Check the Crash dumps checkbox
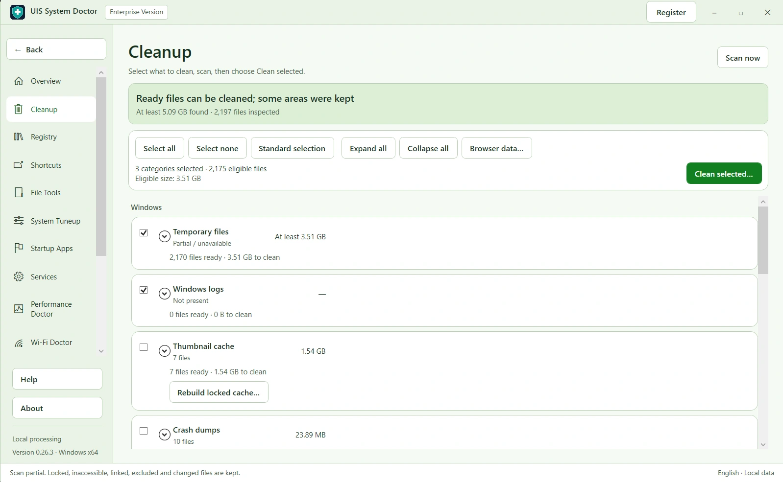Viewport: 783px width, 482px height. (x=144, y=431)
